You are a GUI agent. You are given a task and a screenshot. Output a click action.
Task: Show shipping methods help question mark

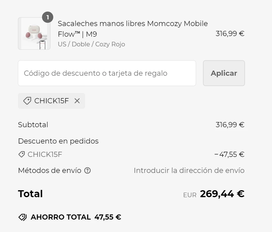pyautogui.click(x=88, y=171)
